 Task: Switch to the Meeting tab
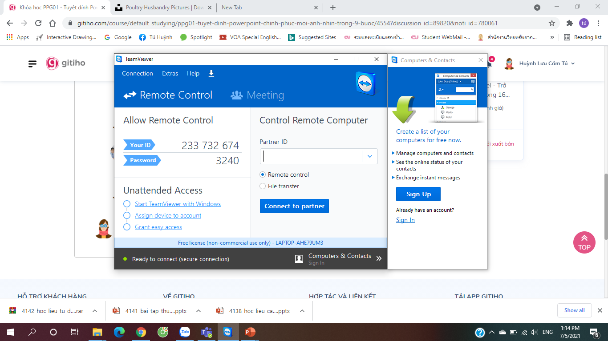257,95
